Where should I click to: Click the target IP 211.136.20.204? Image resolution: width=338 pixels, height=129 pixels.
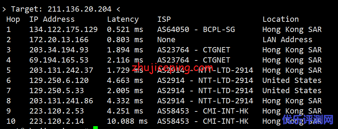(x=79, y=9)
